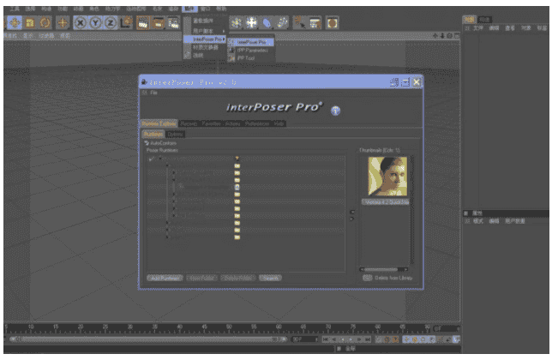The height and width of the screenshot is (360, 552).
Task: Click the orange crosshair recent-tool icon
Action: pos(63,23)
